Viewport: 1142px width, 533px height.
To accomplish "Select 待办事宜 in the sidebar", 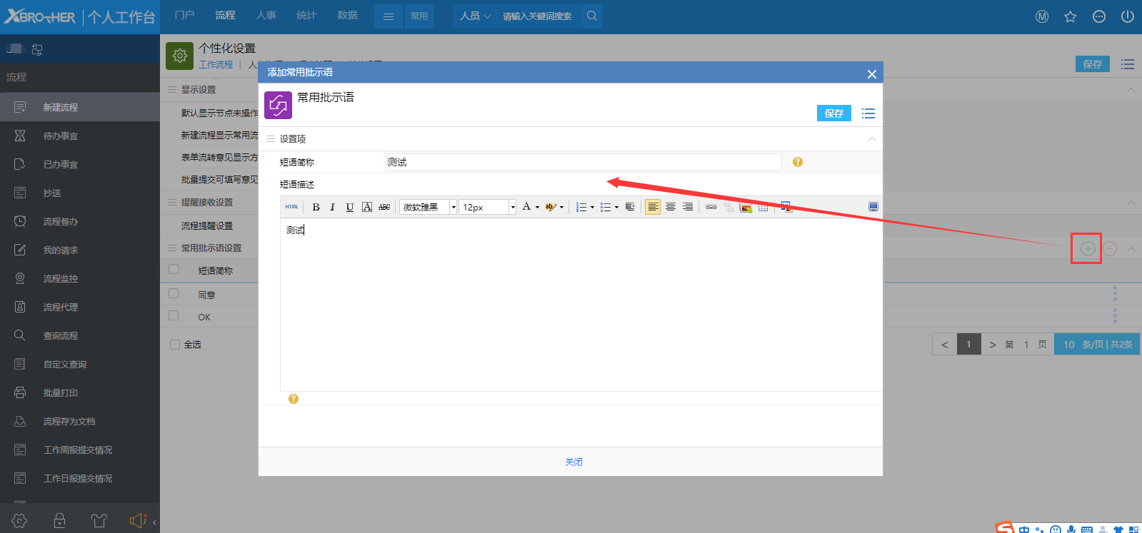I will 61,136.
